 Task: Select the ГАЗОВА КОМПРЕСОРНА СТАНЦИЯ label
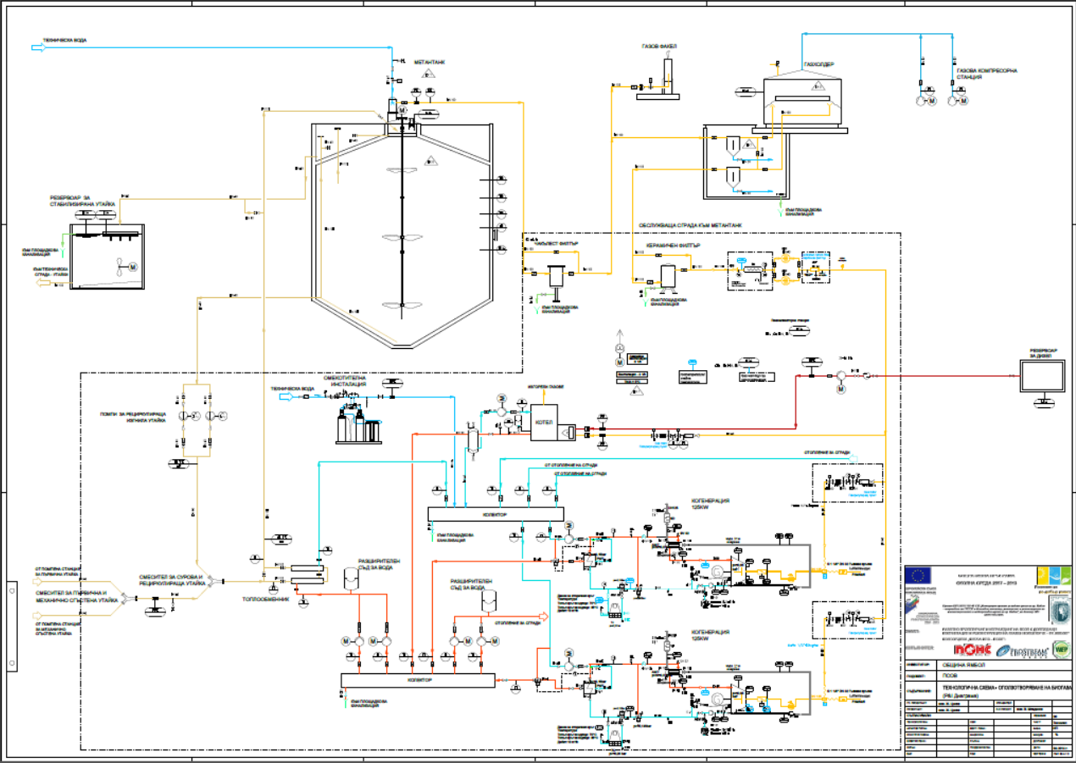[986, 74]
